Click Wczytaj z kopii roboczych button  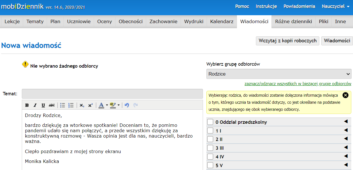tap(287, 41)
